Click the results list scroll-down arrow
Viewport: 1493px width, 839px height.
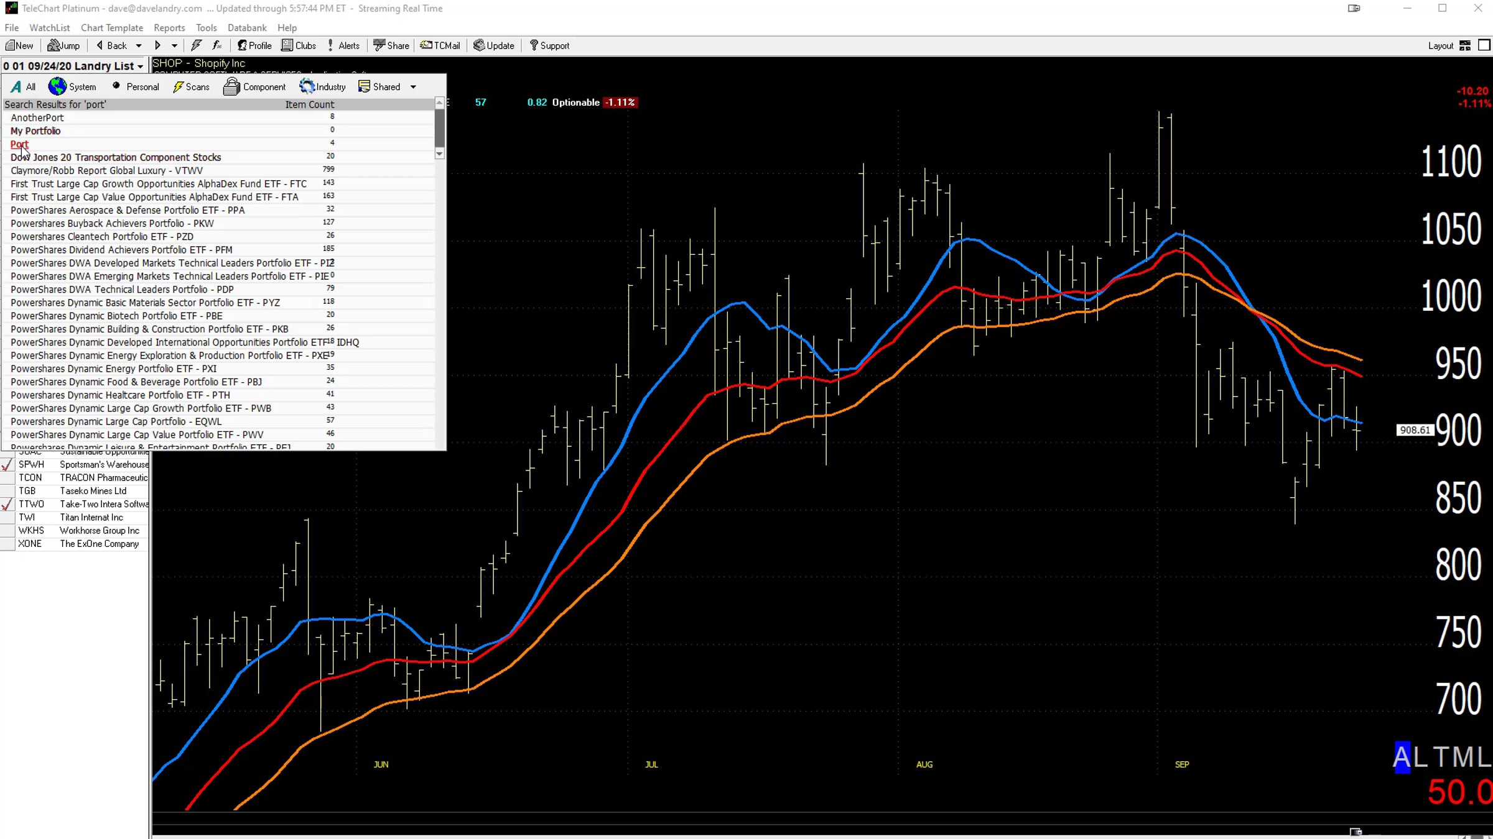pyautogui.click(x=440, y=154)
